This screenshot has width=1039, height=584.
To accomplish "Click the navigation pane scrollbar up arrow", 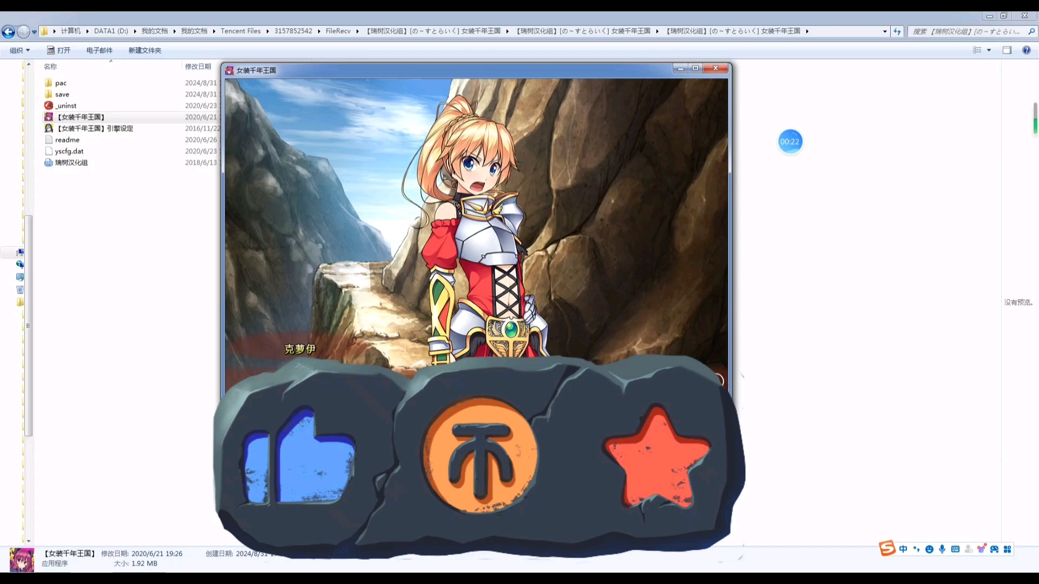I will tap(29, 64).
